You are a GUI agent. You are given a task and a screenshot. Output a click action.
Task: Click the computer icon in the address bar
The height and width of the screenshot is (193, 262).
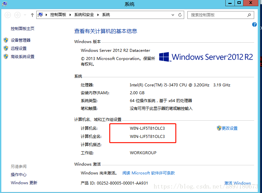pos(40,15)
